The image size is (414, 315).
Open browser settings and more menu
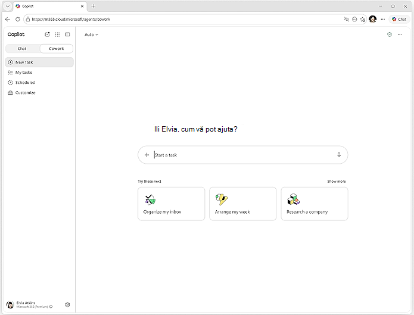[x=383, y=19]
